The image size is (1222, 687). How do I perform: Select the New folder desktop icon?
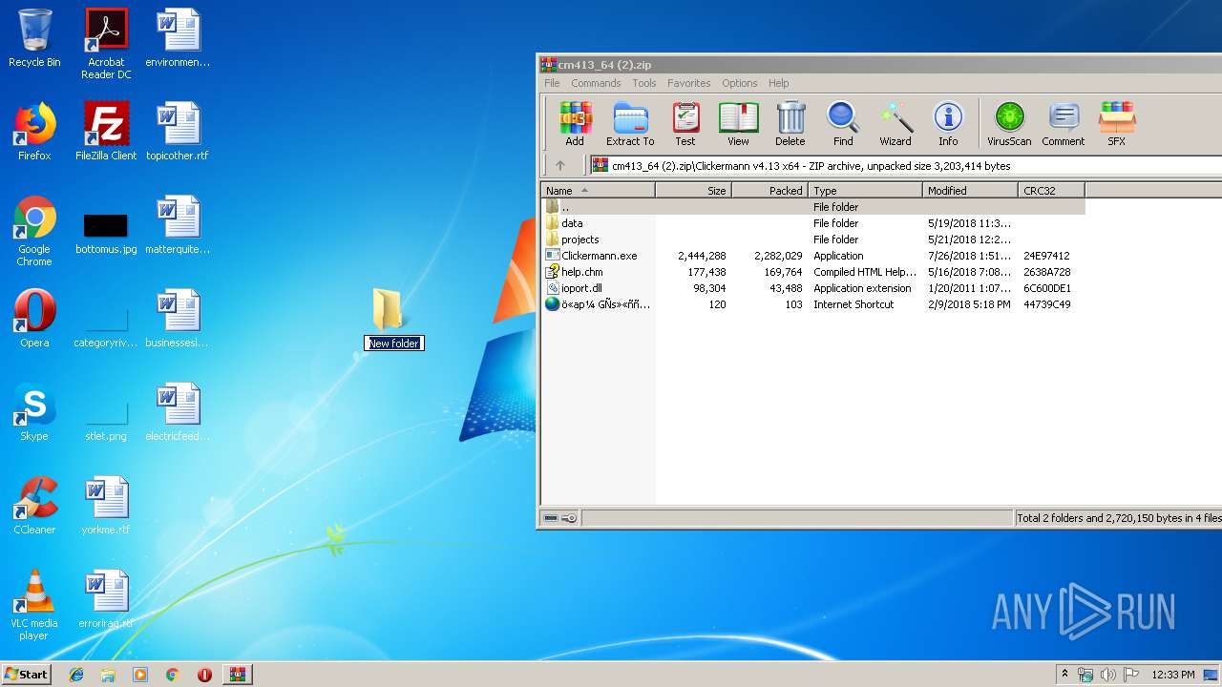pos(388,309)
